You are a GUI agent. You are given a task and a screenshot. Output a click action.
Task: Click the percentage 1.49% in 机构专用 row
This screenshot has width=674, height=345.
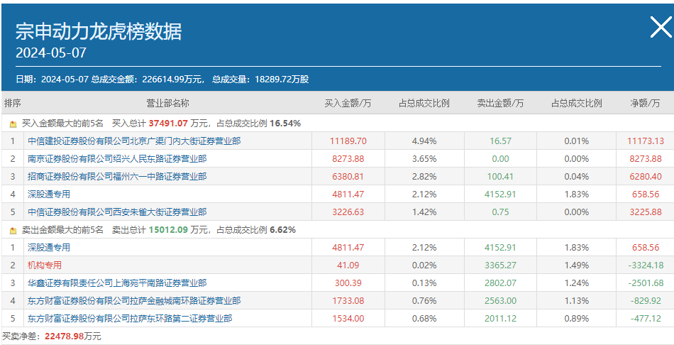point(577,265)
